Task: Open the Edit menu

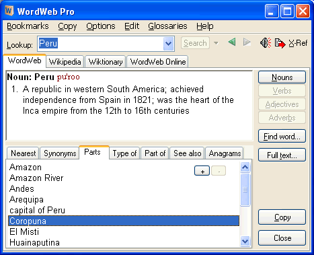Action: (x=132, y=26)
